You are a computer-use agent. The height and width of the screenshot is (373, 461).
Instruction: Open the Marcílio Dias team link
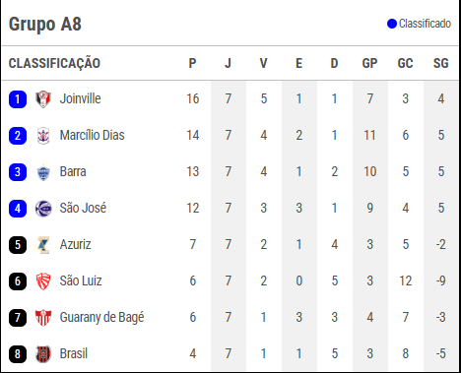pyautogui.click(x=92, y=135)
